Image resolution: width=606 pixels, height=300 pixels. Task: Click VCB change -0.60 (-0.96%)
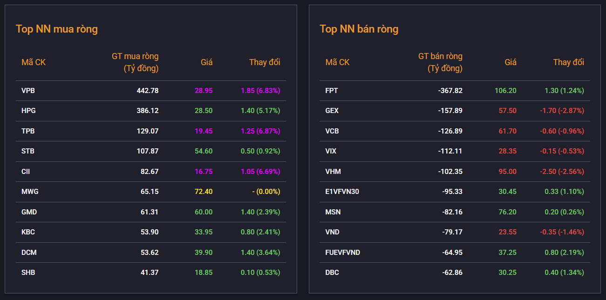coord(562,131)
